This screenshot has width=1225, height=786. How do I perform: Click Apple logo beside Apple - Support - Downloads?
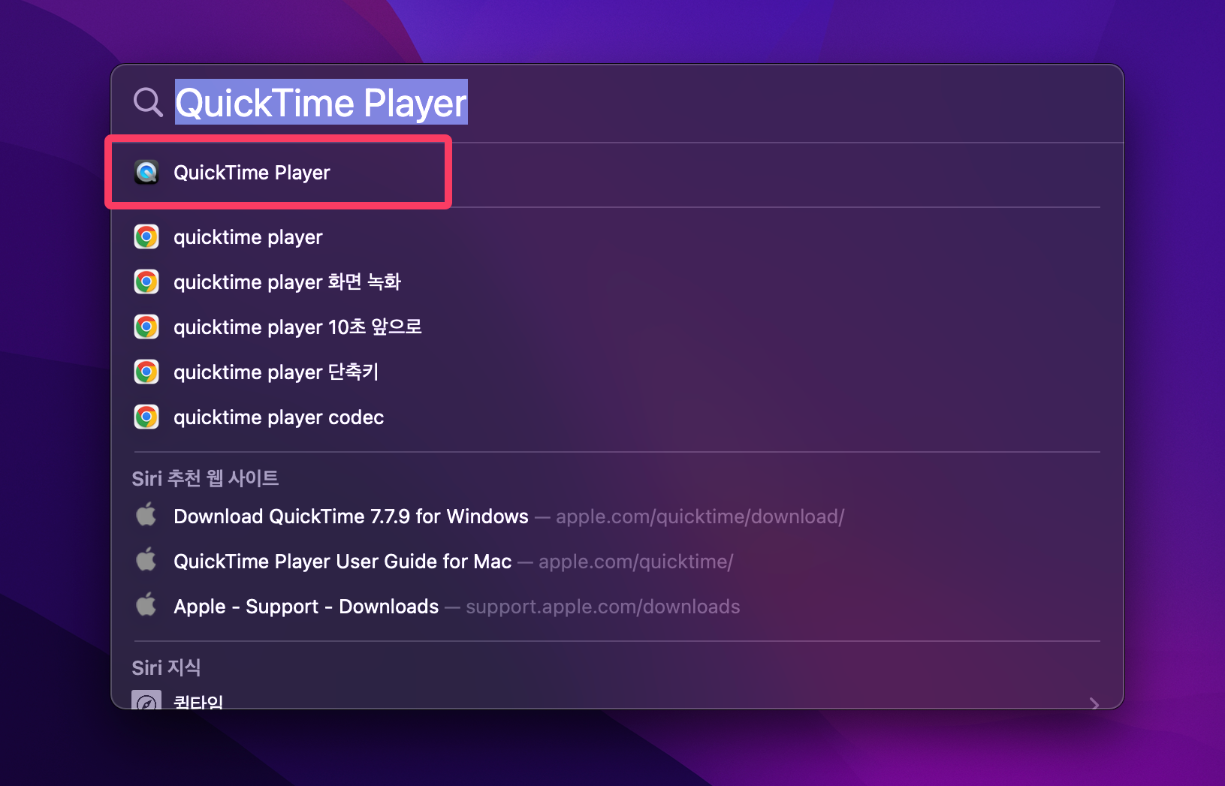tap(146, 605)
